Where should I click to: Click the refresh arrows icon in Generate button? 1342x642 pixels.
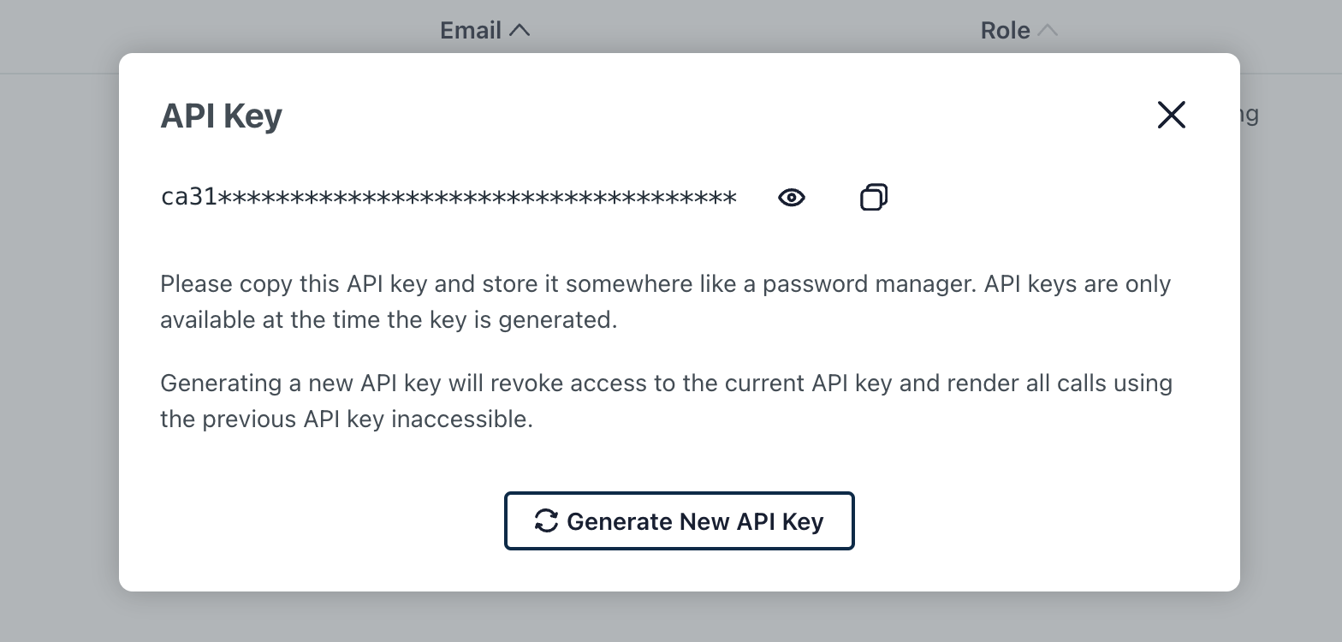[546, 520]
